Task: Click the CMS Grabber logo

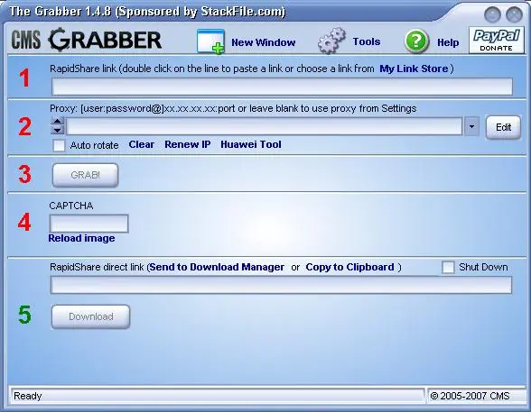Action: (87, 40)
